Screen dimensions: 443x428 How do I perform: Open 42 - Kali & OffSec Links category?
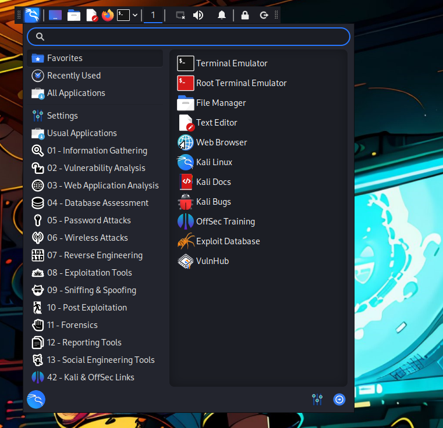(95, 377)
